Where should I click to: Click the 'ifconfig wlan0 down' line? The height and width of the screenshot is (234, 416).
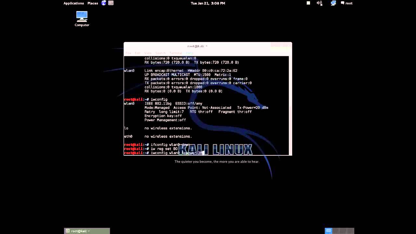157,145
